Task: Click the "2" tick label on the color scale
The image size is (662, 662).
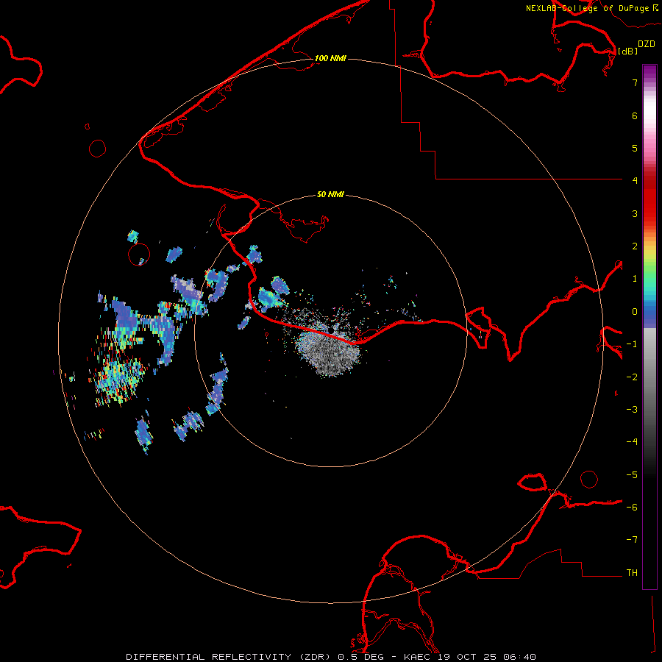Action: [635, 246]
